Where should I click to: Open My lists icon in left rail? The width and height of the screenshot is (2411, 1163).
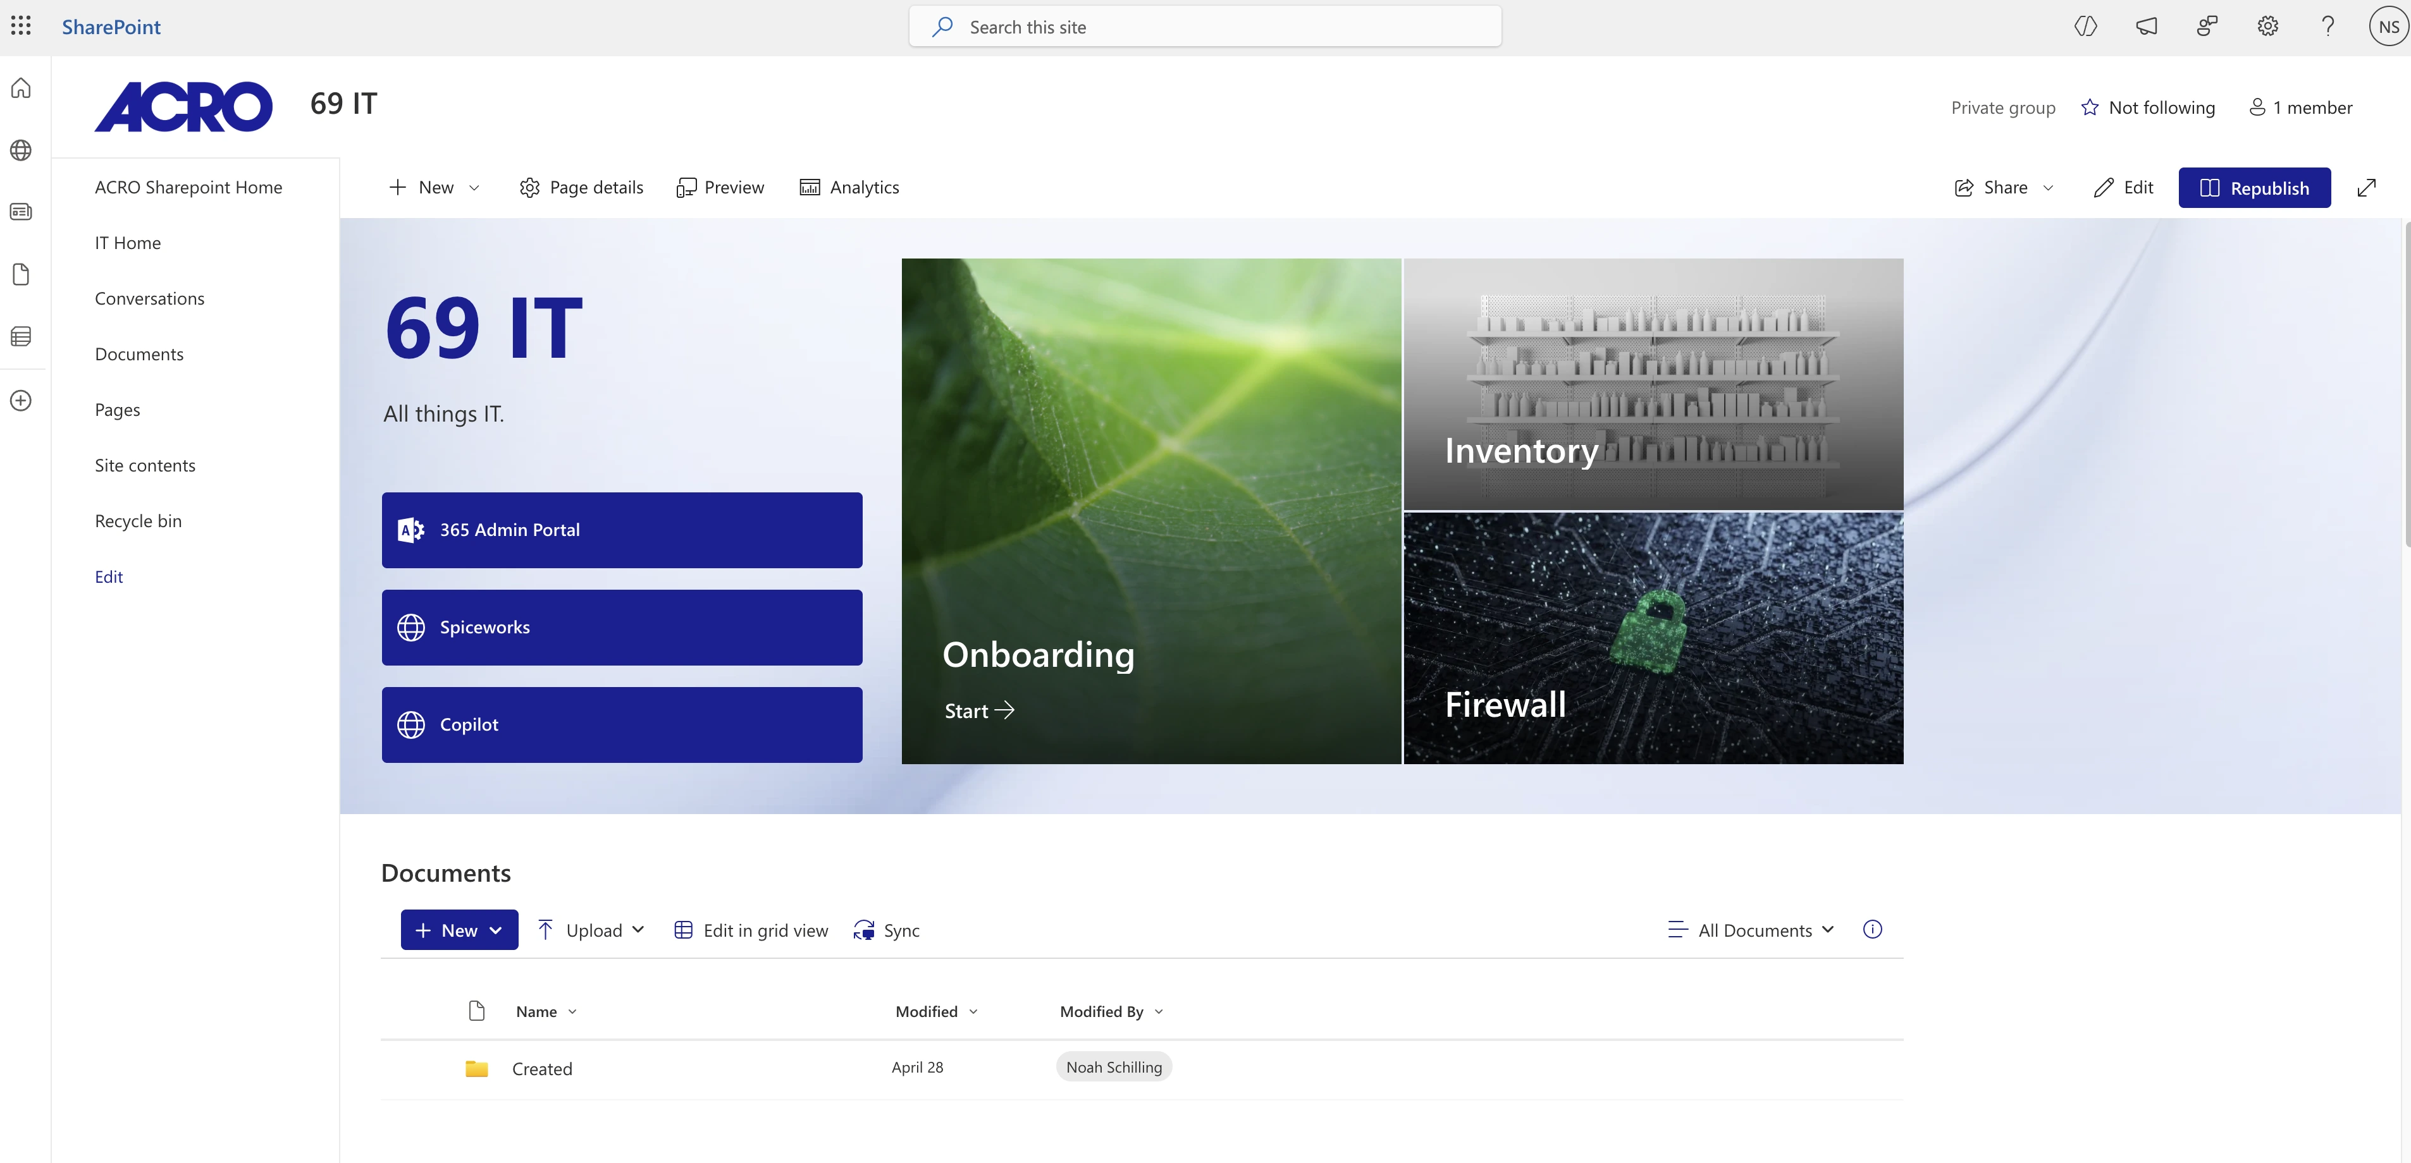(21, 336)
